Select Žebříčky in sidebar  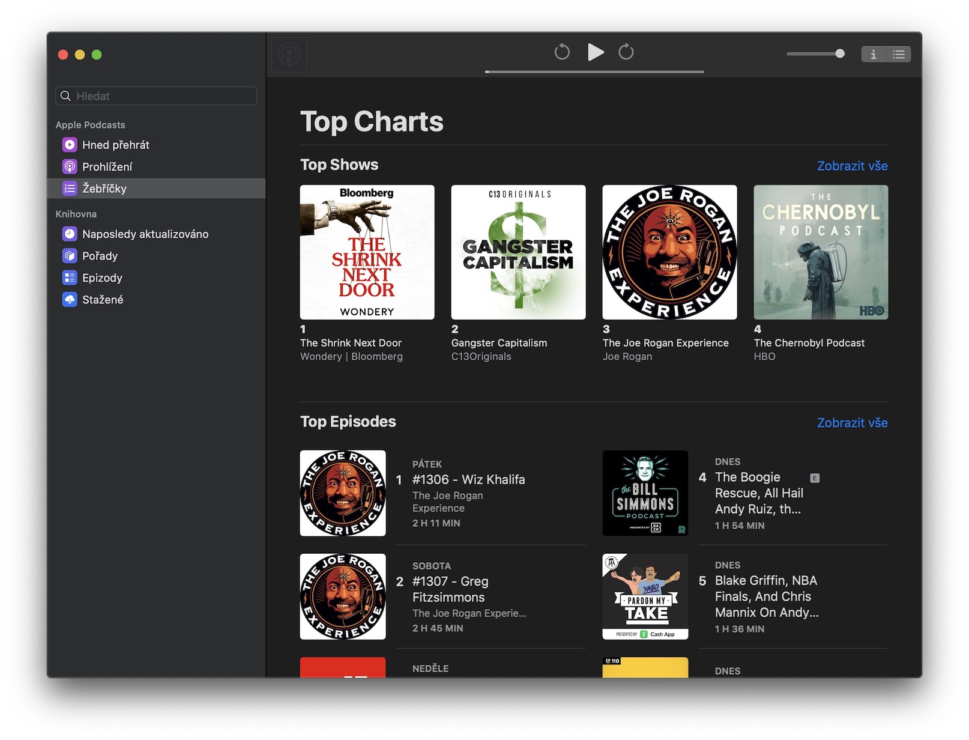(156, 189)
